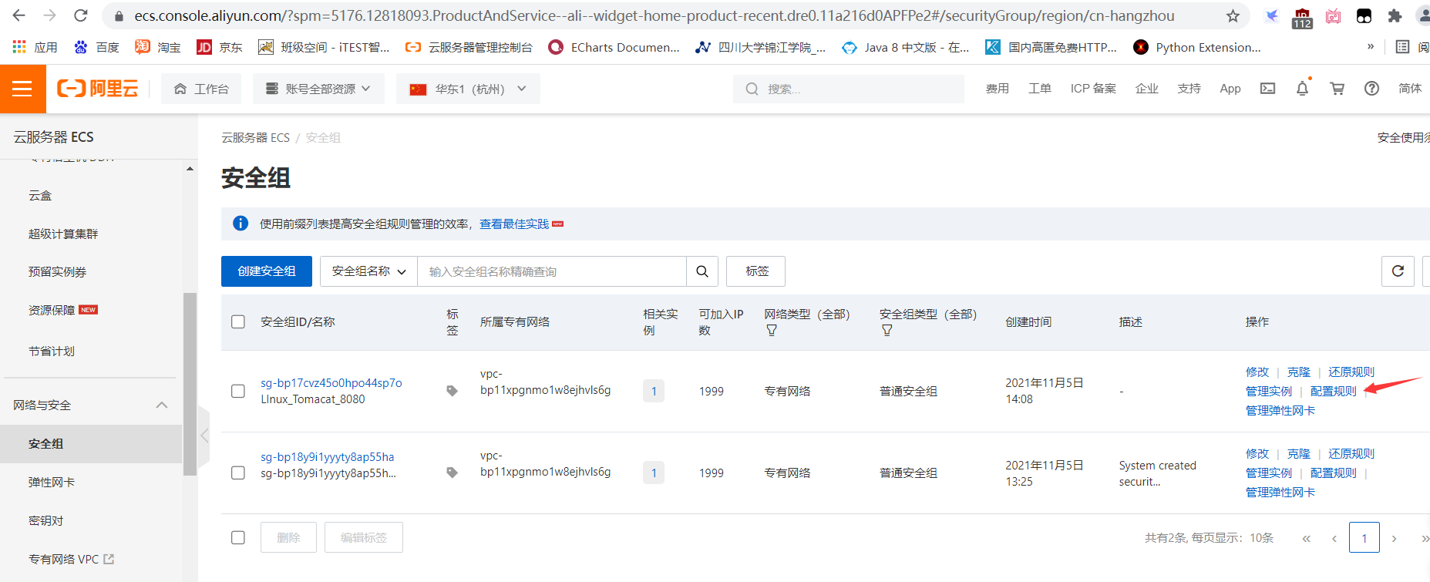Open the 工作台 workbench button
The width and height of the screenshot is (1430, 582).
click(201, 89)
